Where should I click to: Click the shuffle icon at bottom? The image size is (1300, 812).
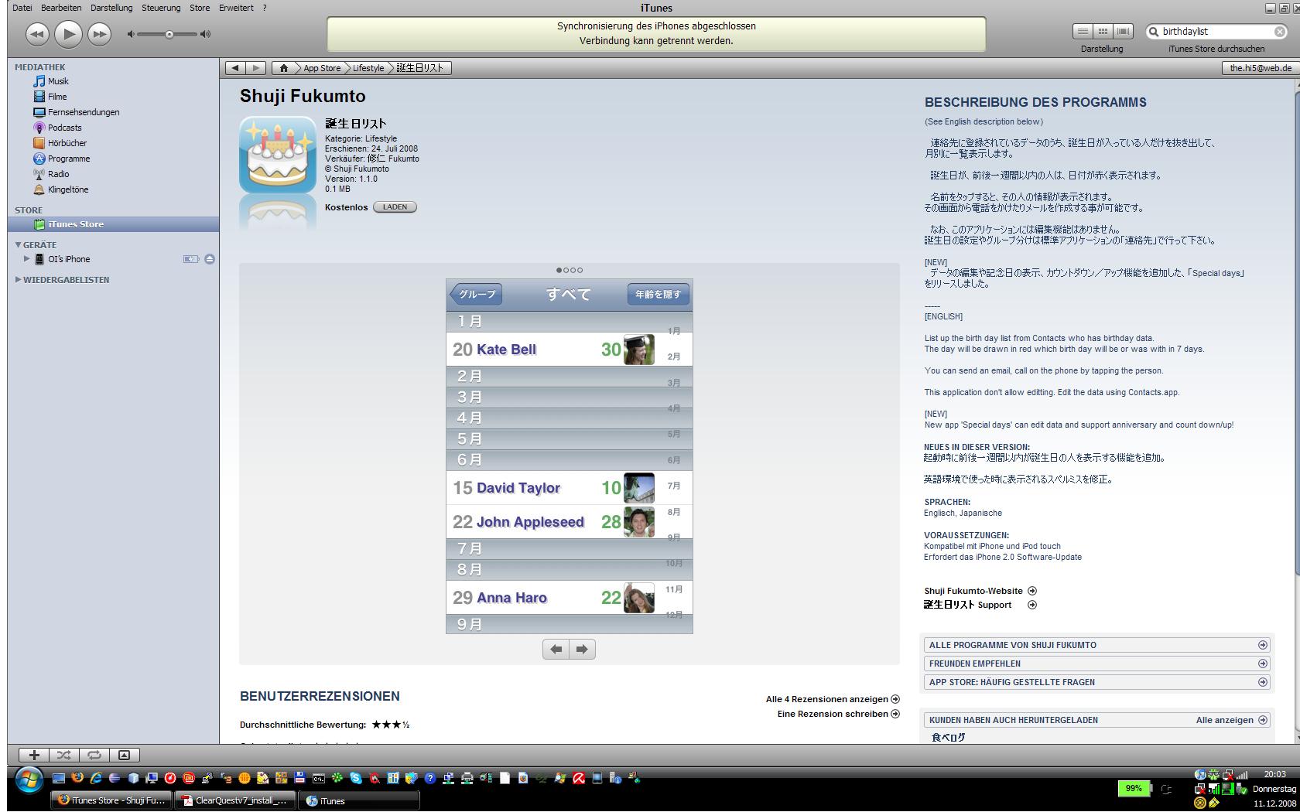(64, 755)
